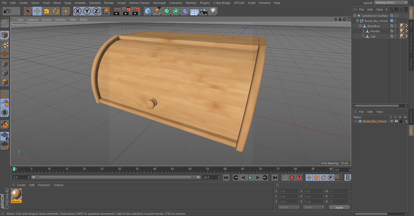414x216 pixels.
Task: Open the Edit Render Settings icon
Action: point(136,11)
